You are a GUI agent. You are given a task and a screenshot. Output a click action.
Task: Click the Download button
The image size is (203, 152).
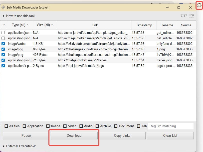pos(74,135)
